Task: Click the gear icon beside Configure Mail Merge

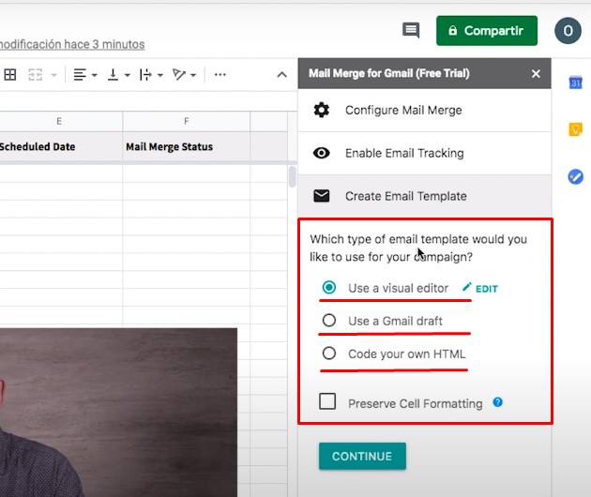Action: tap(322, 110)
